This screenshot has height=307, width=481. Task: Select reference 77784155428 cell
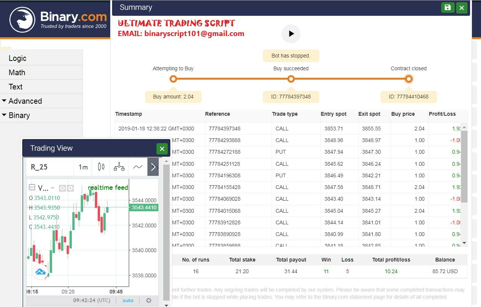pos(225,187)
